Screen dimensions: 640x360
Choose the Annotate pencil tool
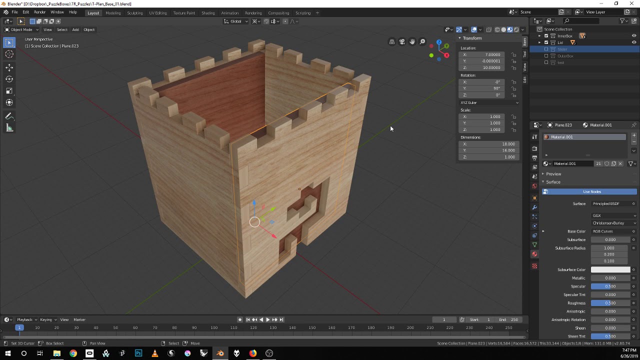(x=9, y=116)
